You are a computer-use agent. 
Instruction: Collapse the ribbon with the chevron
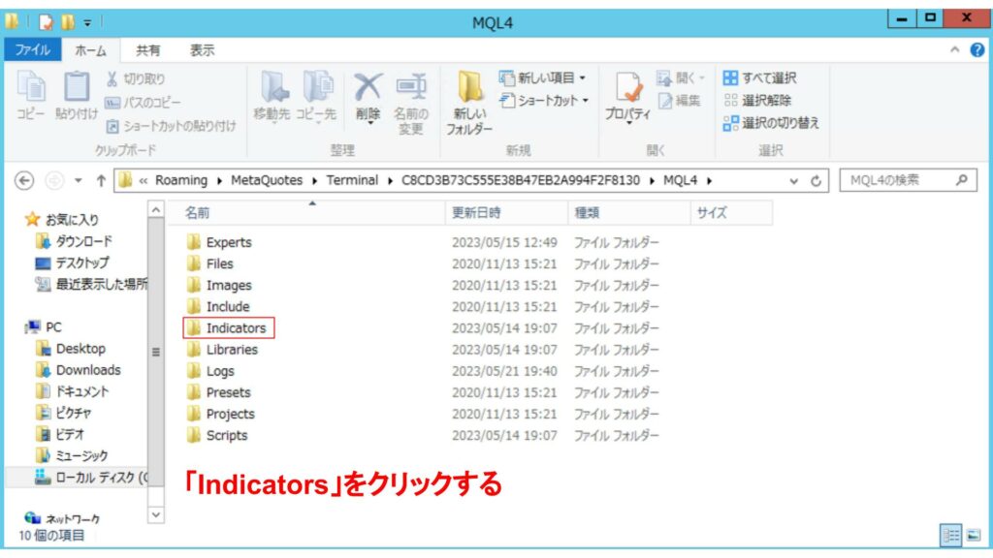[x=954, y=50]
